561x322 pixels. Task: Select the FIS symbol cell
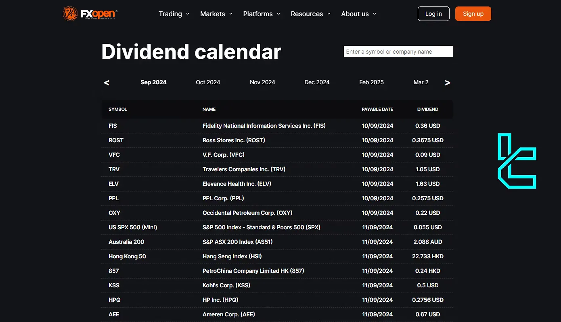(x=113, y=126)
